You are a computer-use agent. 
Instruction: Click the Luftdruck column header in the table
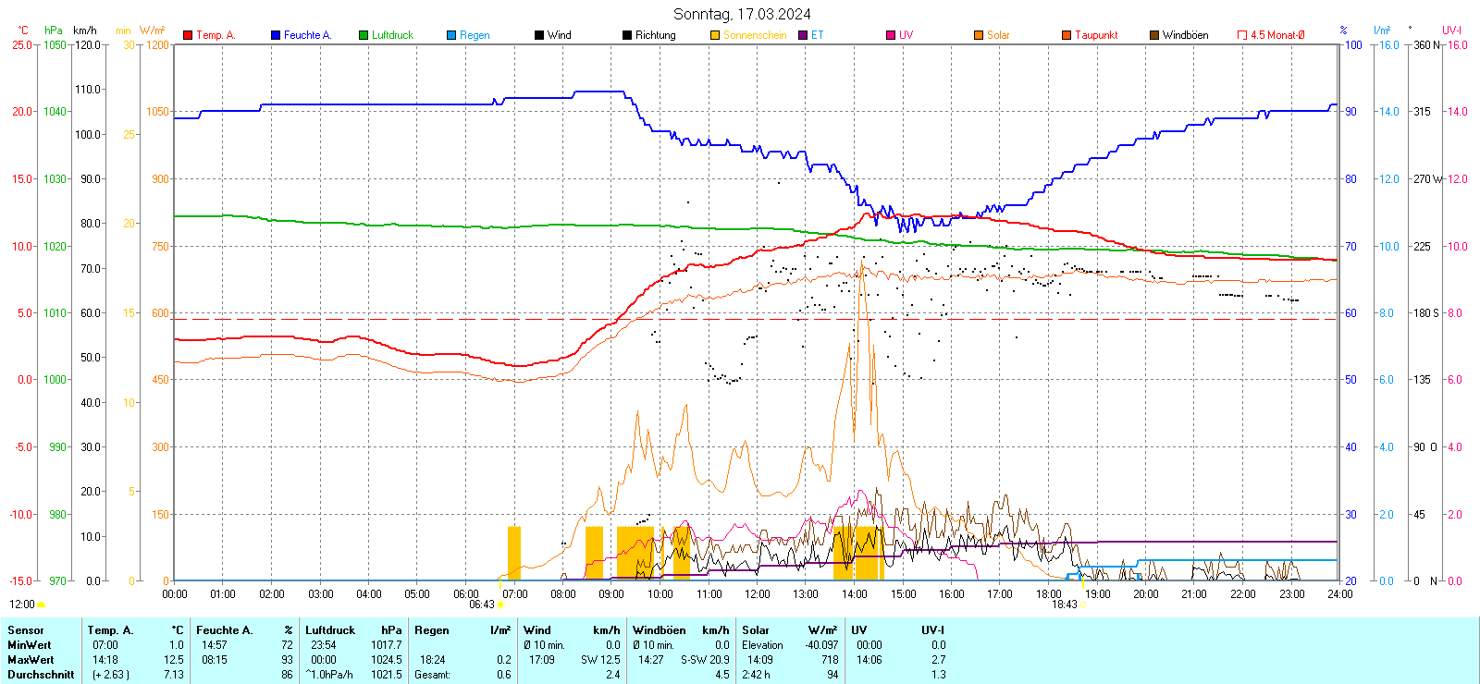330,630
